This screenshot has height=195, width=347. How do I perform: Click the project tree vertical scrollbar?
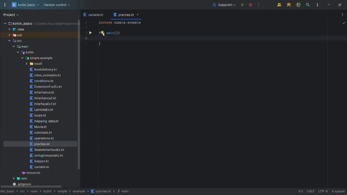pyautogui.click(x=79, y=95)
